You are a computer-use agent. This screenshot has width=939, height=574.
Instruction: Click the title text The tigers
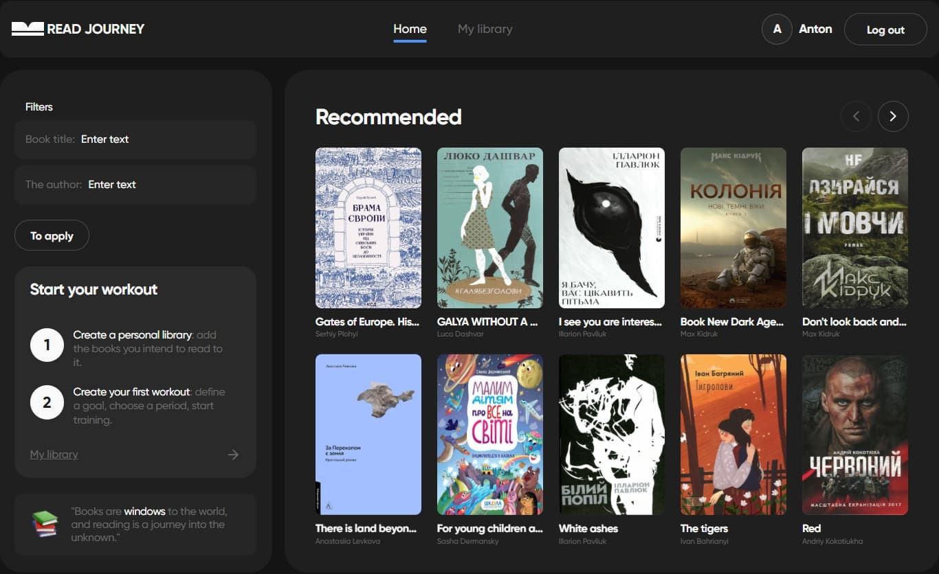pos(704,528)
